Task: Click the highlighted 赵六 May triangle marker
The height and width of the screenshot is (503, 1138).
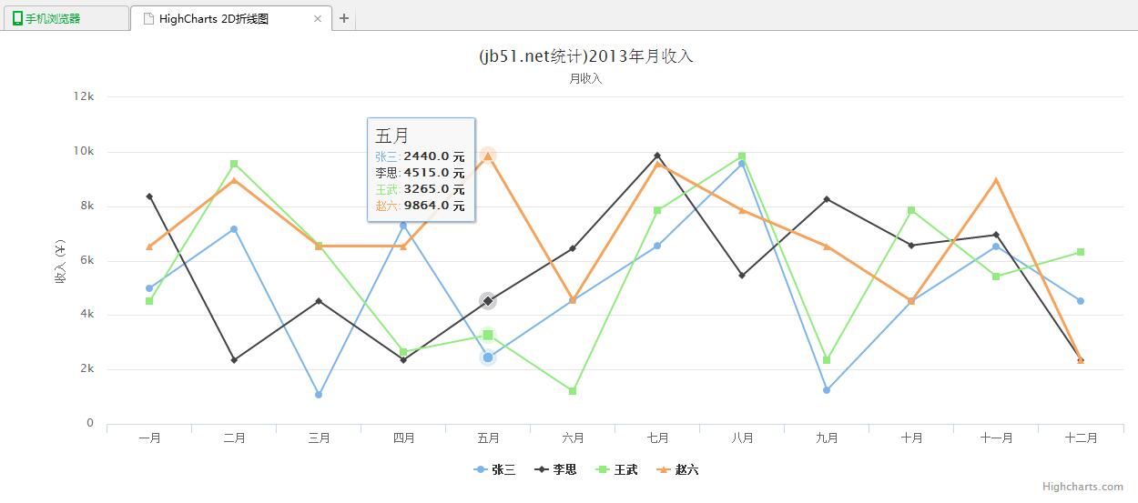Action: click(488, 156)
